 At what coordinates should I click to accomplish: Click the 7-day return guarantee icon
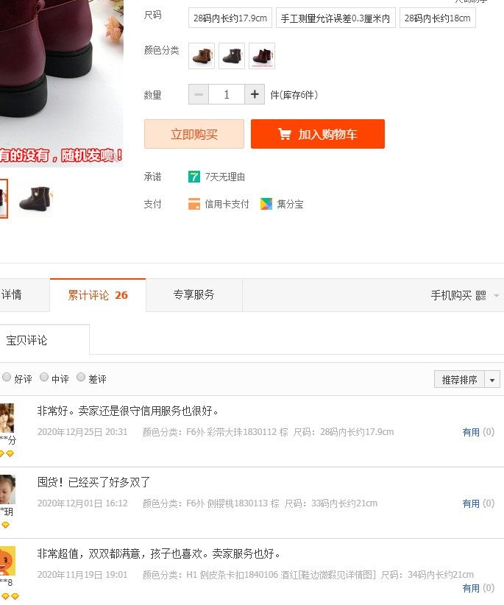click(x=194, y=177)
